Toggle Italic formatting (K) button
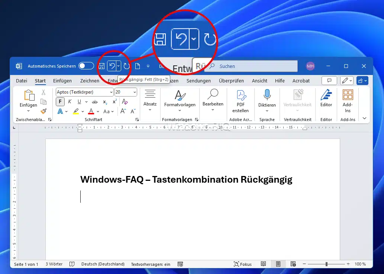384x274 pixels. click(x=70, y=102)
